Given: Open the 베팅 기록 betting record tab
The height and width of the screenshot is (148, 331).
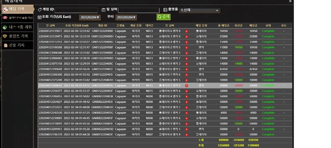Looking at the screenshot, I should [x=17, y=9].
